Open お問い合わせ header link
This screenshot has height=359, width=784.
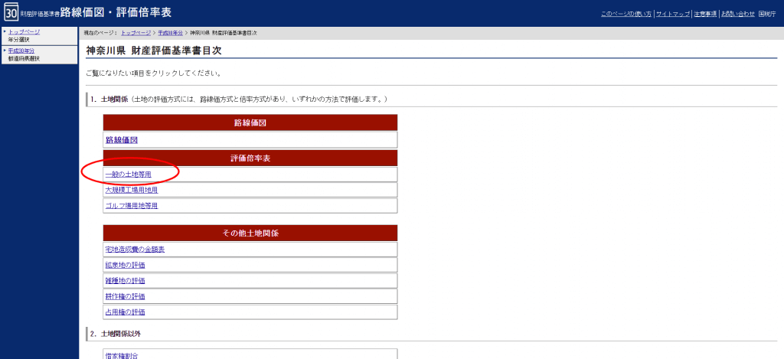[738, 14]
